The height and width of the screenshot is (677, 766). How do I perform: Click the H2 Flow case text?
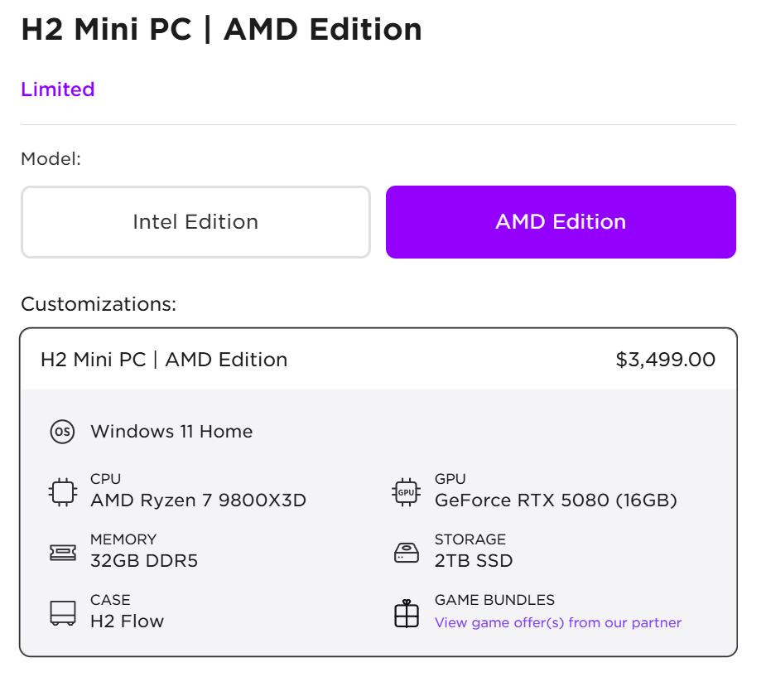[127, 621]
